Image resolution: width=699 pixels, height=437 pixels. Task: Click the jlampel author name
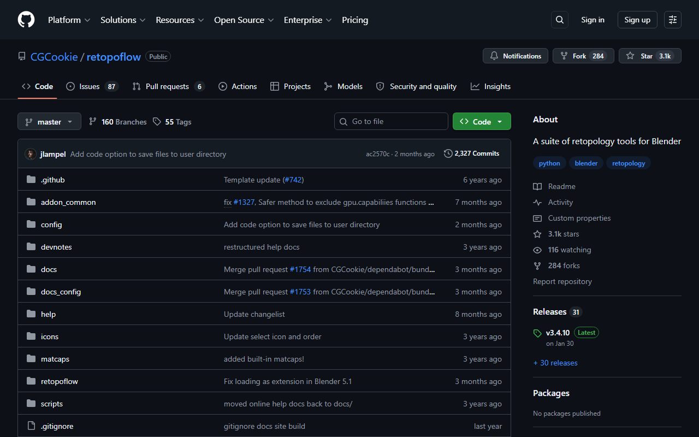click(53, 154)
